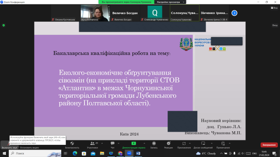Click the green encryption shield indicator
Viewport: 280px width, 157px height.
(3, 25)
